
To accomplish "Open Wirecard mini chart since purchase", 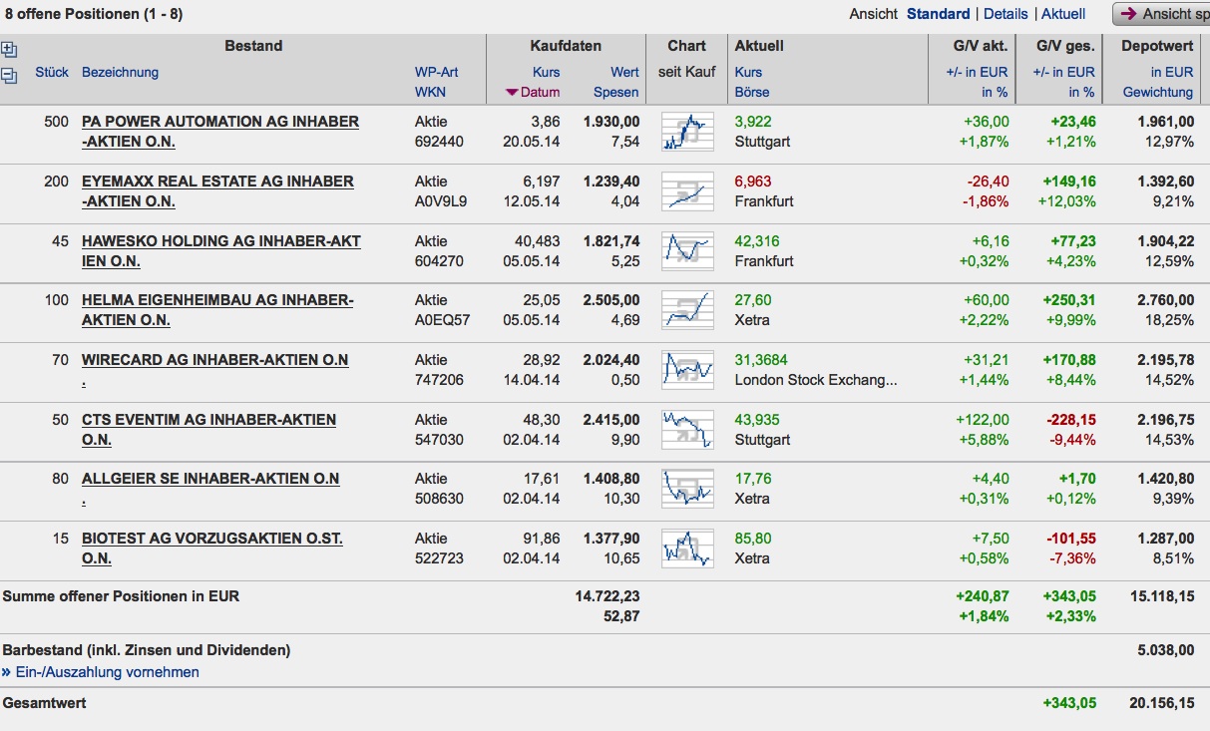I will 688,370.
